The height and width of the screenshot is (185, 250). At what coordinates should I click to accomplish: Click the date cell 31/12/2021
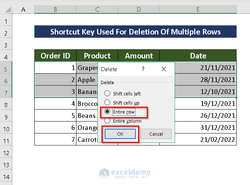(205, 127)
